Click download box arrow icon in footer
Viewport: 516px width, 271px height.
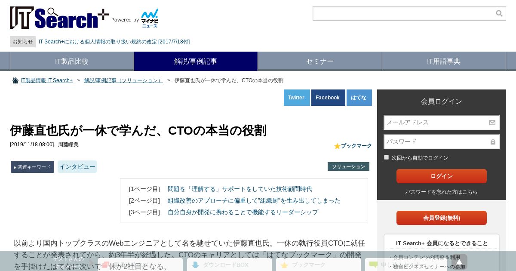tap(196, 265)
